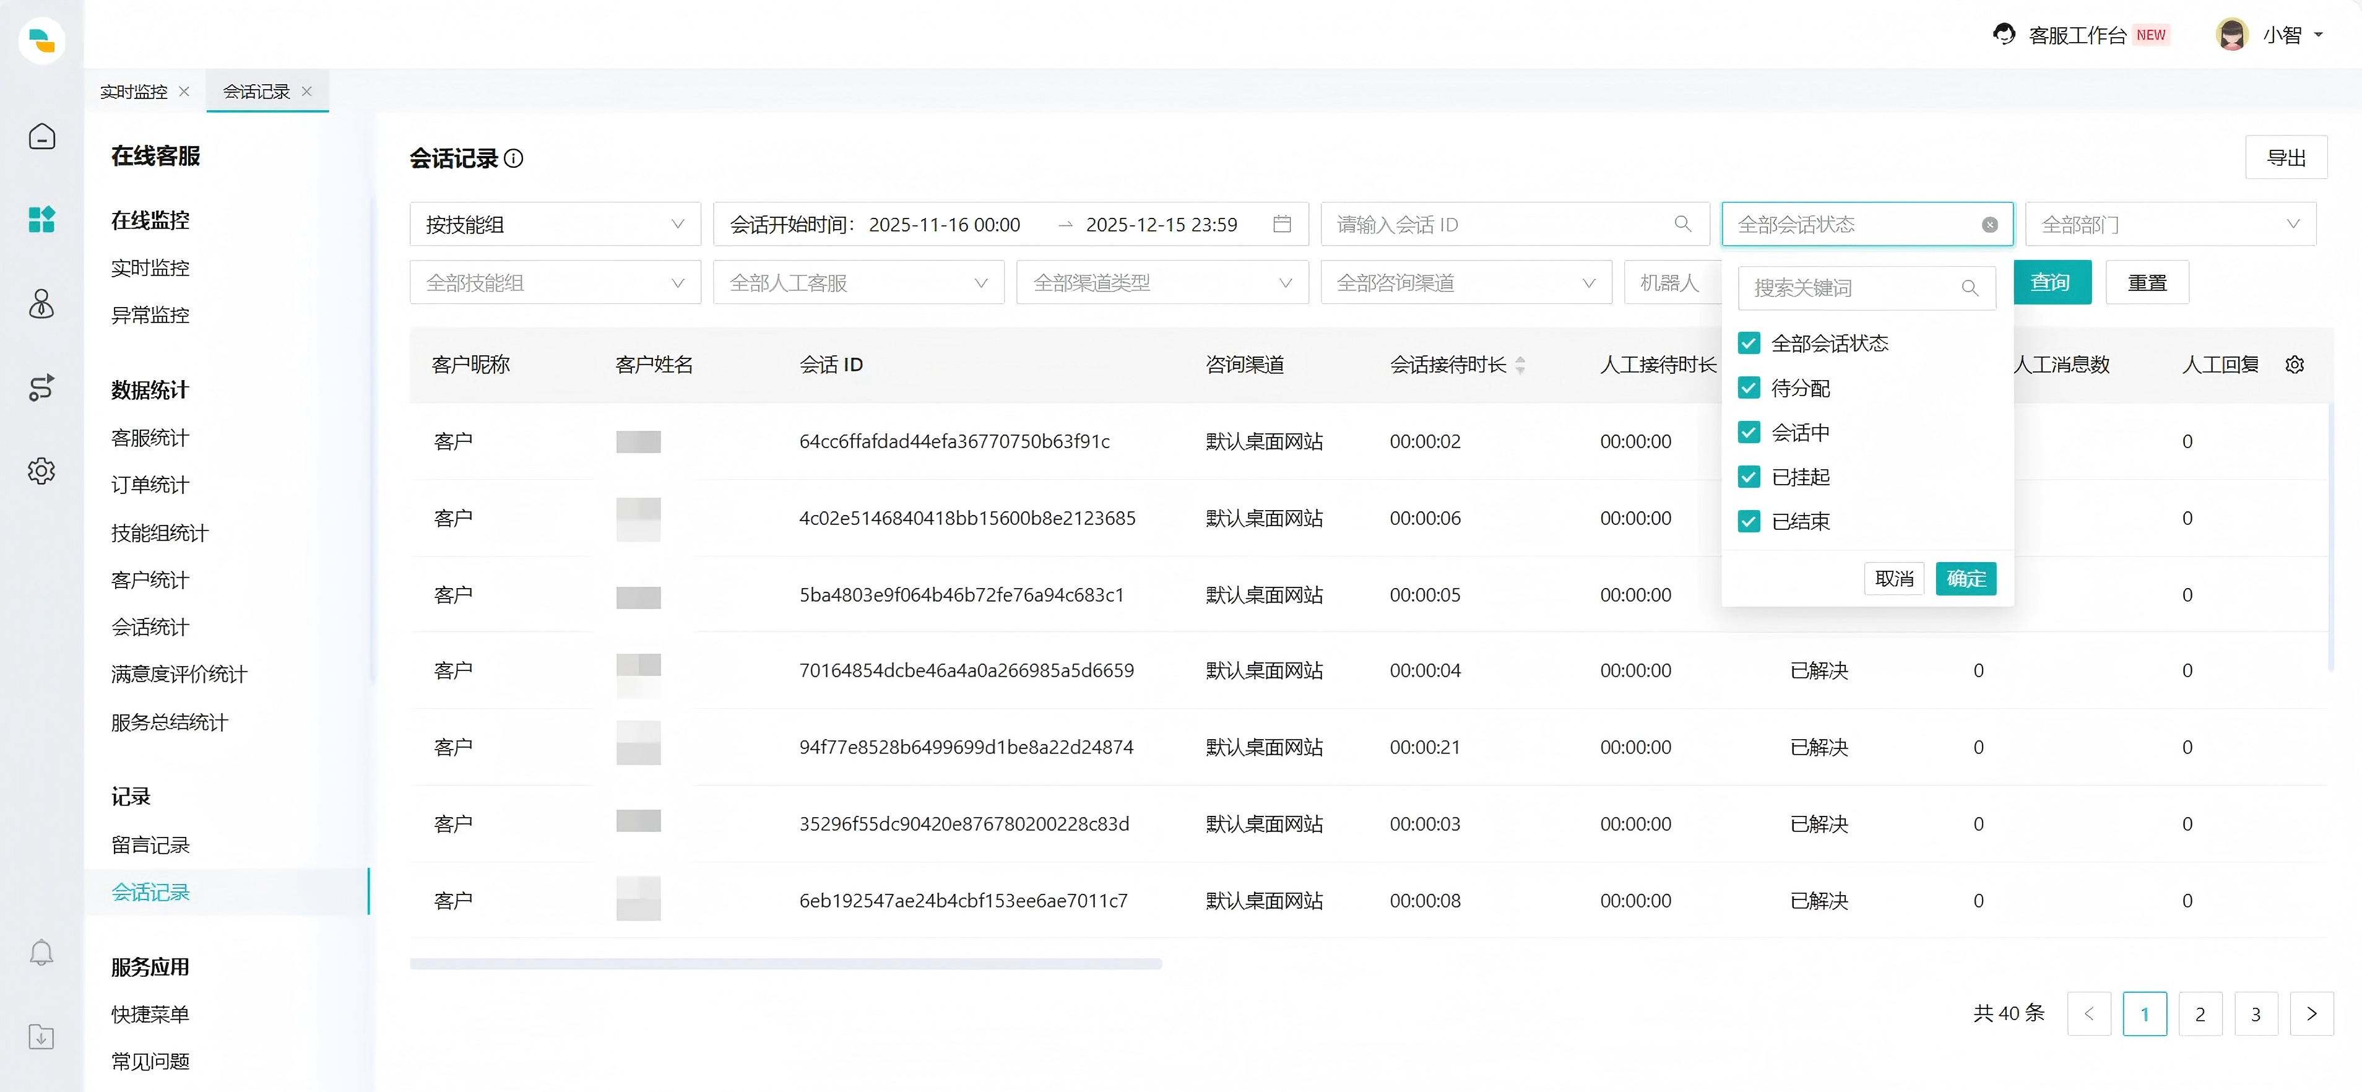2362x1092 pixels.
Task: Open the calendar date picker icon
Action: pos(1282,225)
